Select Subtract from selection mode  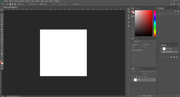click(x=12, y=4)
